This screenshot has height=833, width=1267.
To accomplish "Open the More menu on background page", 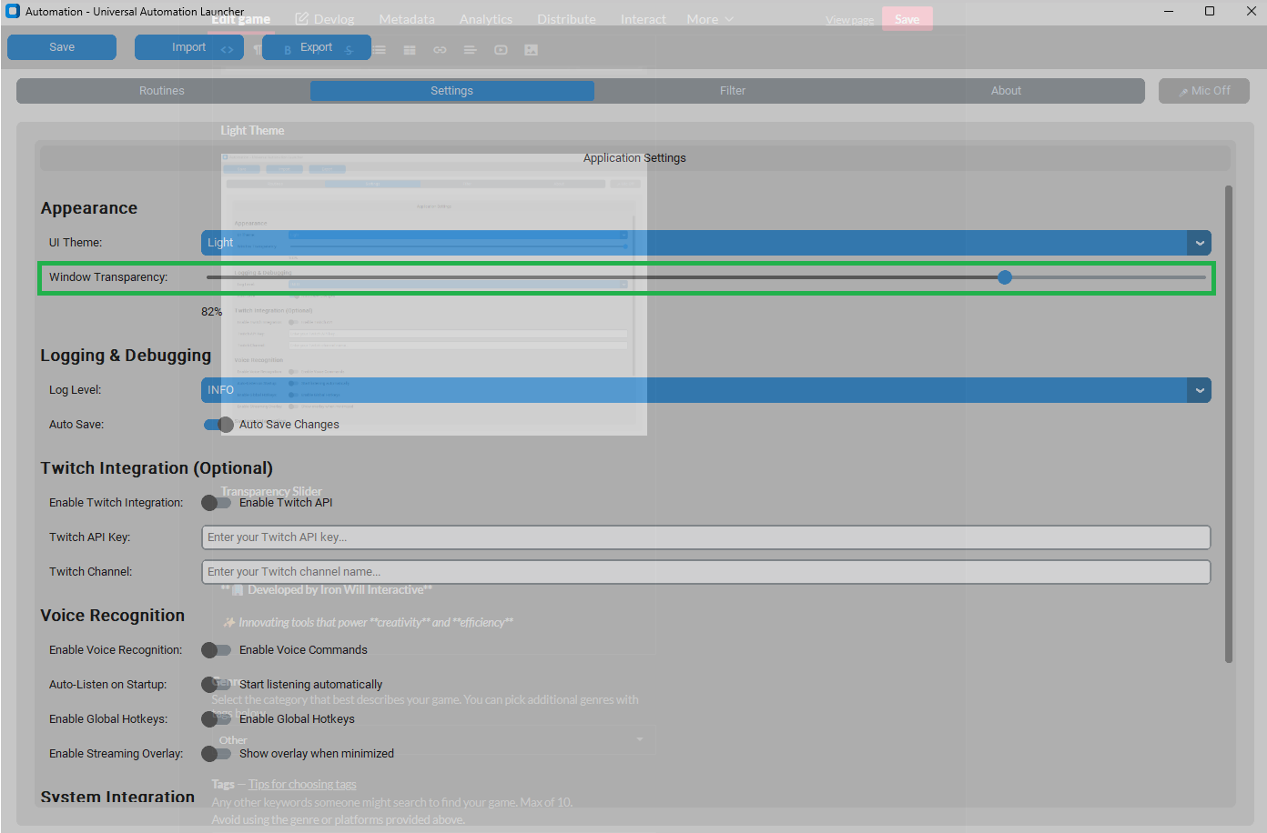I will coord(710,19).
